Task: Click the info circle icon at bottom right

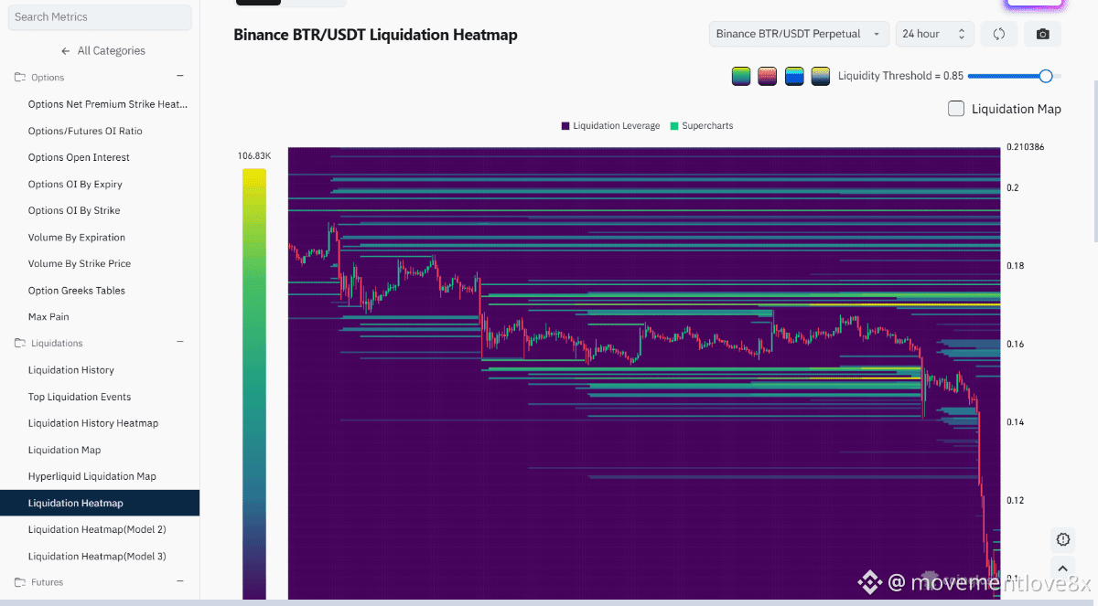Action: click(1062, 539)
